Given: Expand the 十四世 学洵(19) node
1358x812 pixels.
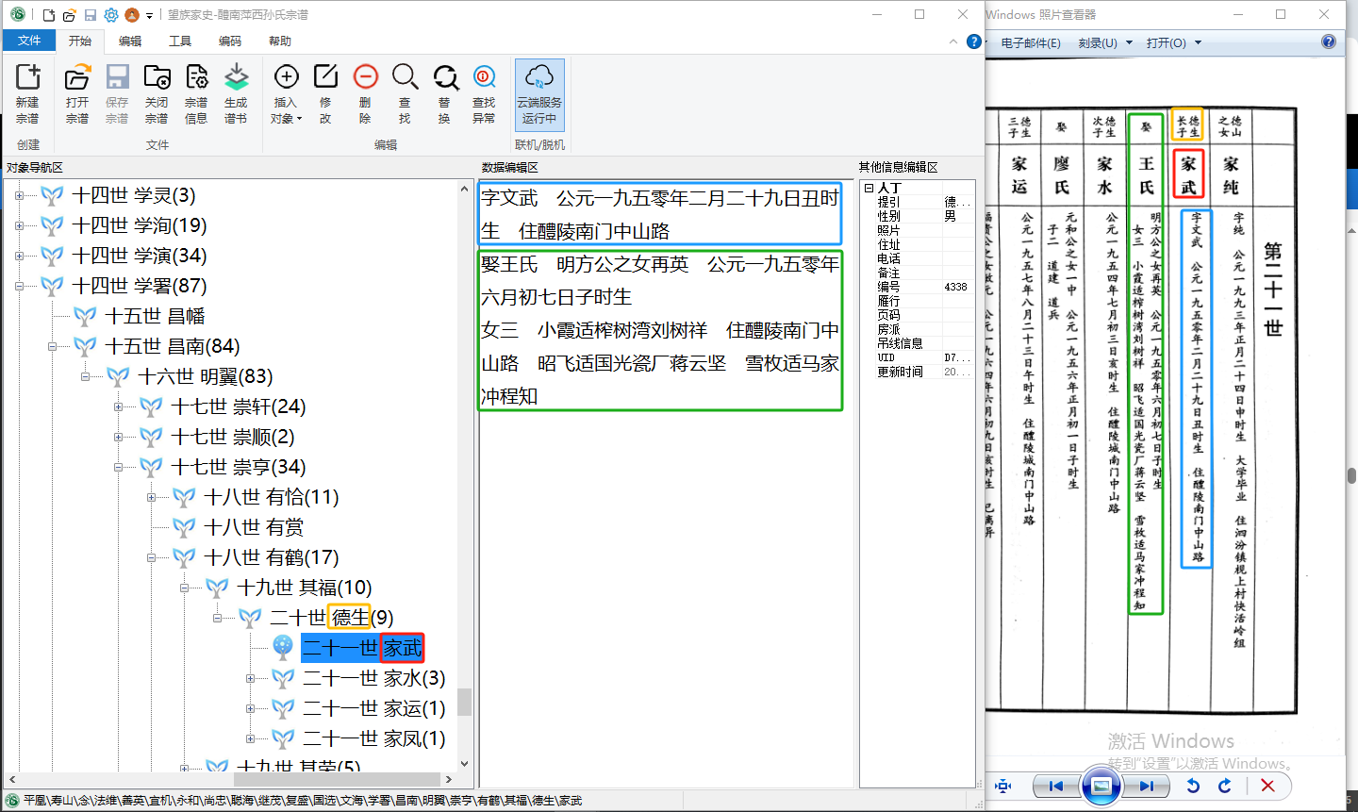Looking at the screenshot, I should tap(19, 225).
